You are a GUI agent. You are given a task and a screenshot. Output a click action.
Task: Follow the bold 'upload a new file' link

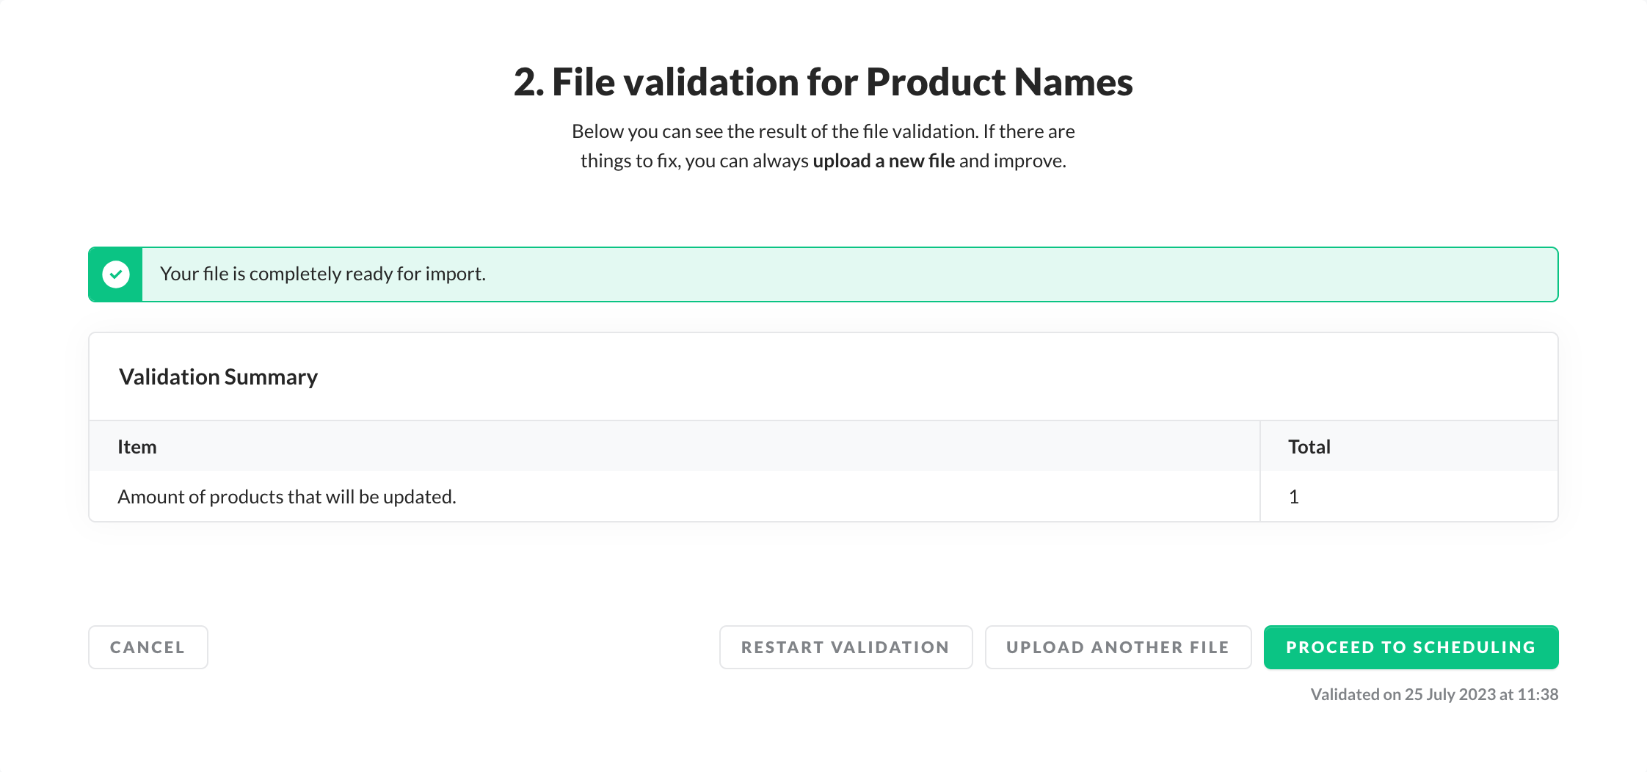(884, 161)
